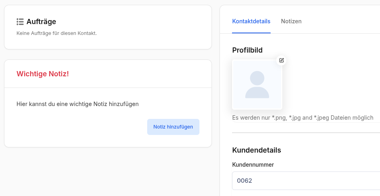This screenshot has height=196, width=380.
Task: Click the blue underline beneath Kontaktdetails tab
Action: click(251, 33)
